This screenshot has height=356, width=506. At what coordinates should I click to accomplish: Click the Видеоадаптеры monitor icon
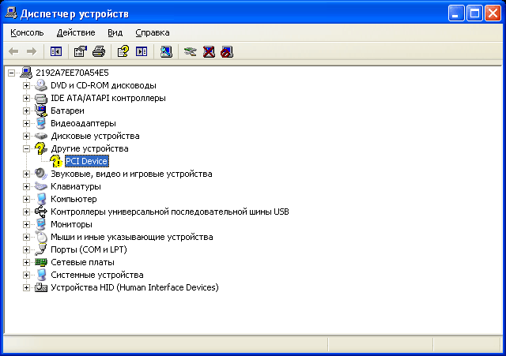[41, 123]
